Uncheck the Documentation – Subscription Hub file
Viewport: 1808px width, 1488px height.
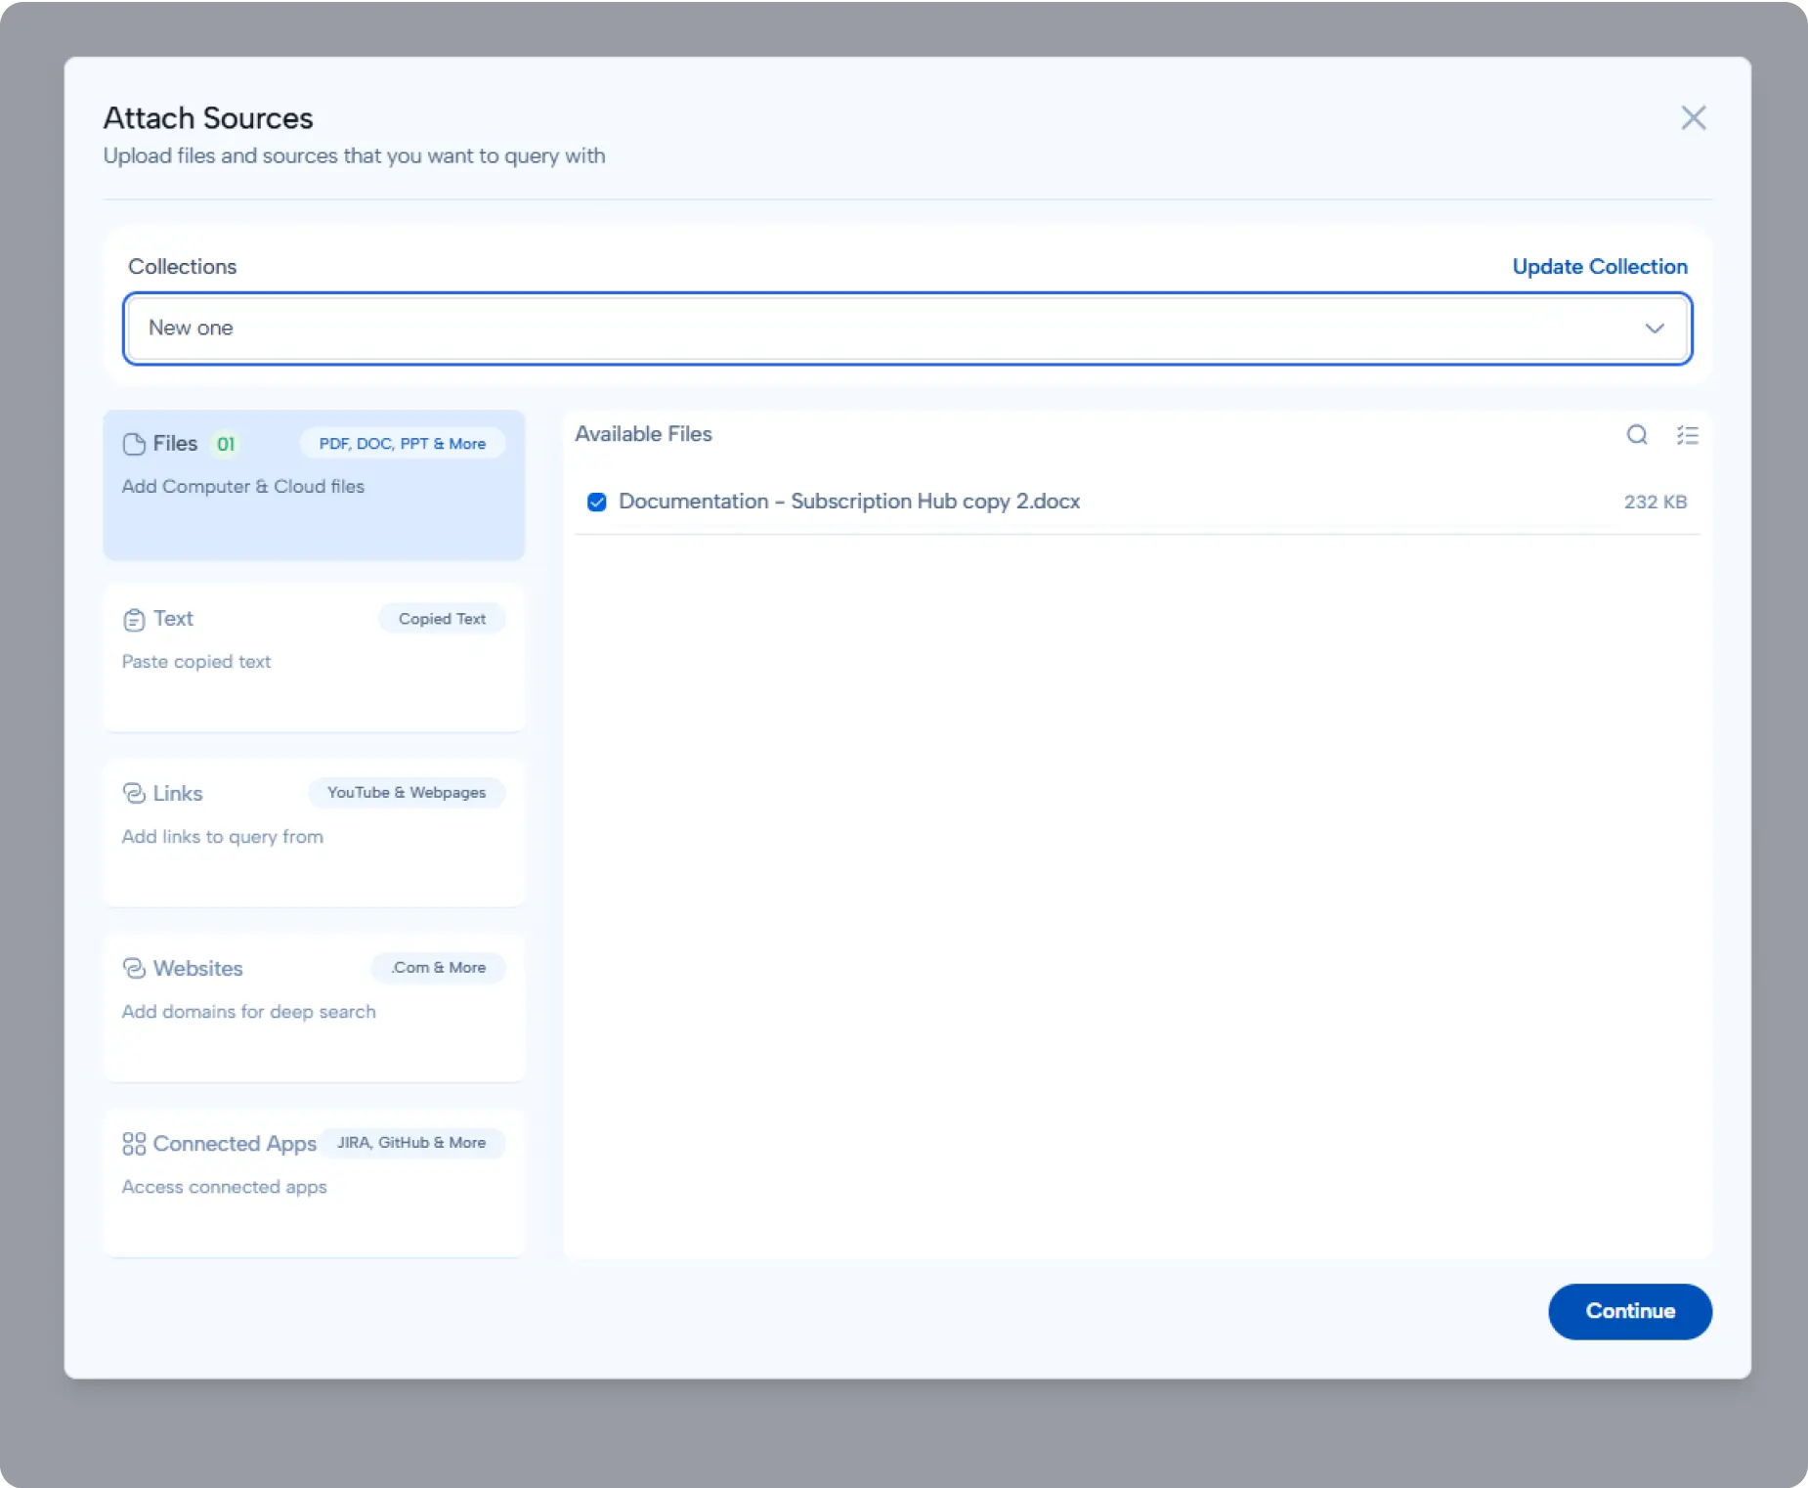[596, 502]
